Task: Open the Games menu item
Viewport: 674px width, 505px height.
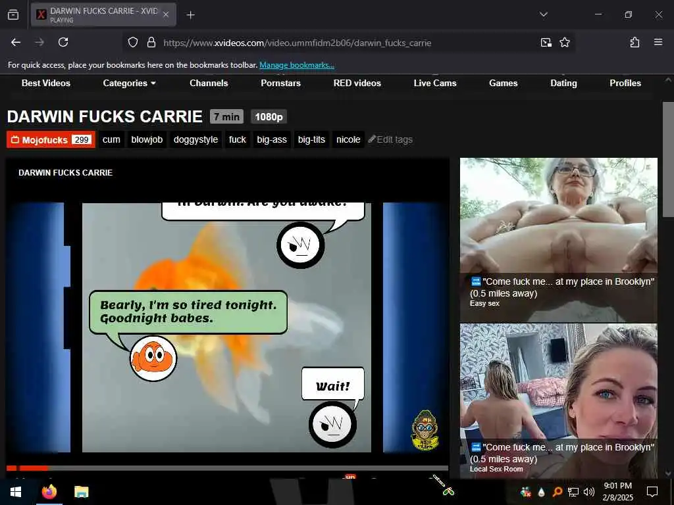Action: coord(504,84)
